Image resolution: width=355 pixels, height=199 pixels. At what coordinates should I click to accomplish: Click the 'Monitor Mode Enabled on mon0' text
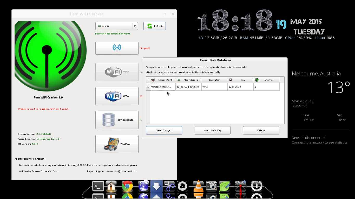(x=113, y=34)
